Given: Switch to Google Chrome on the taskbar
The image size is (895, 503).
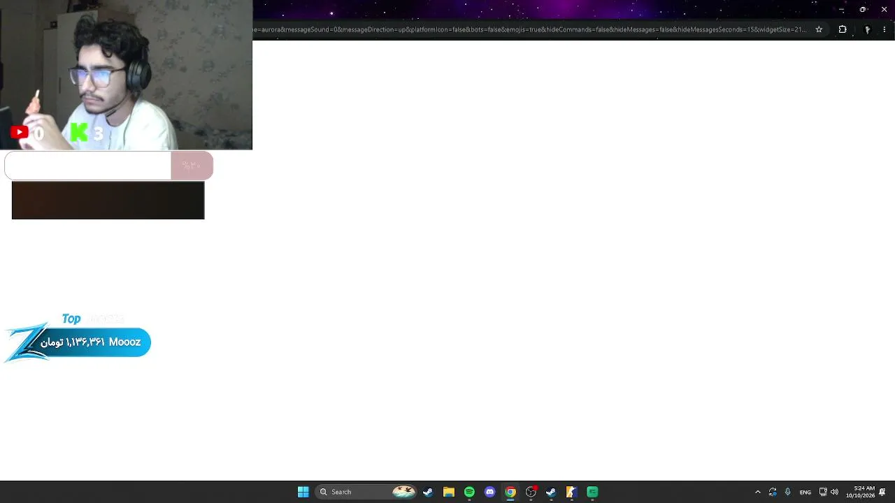Looking at the screenshot, I should (x=510, y=492).
